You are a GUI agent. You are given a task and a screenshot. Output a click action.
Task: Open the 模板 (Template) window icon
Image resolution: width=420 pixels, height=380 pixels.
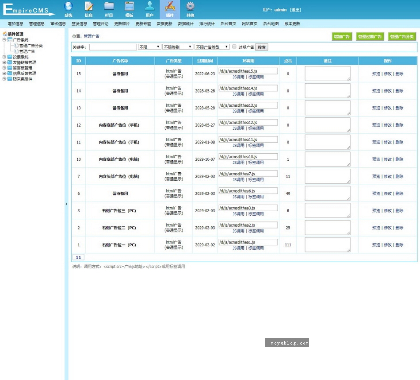(130, 6)
